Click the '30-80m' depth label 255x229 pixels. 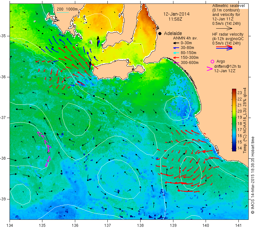tap(187, 48)
